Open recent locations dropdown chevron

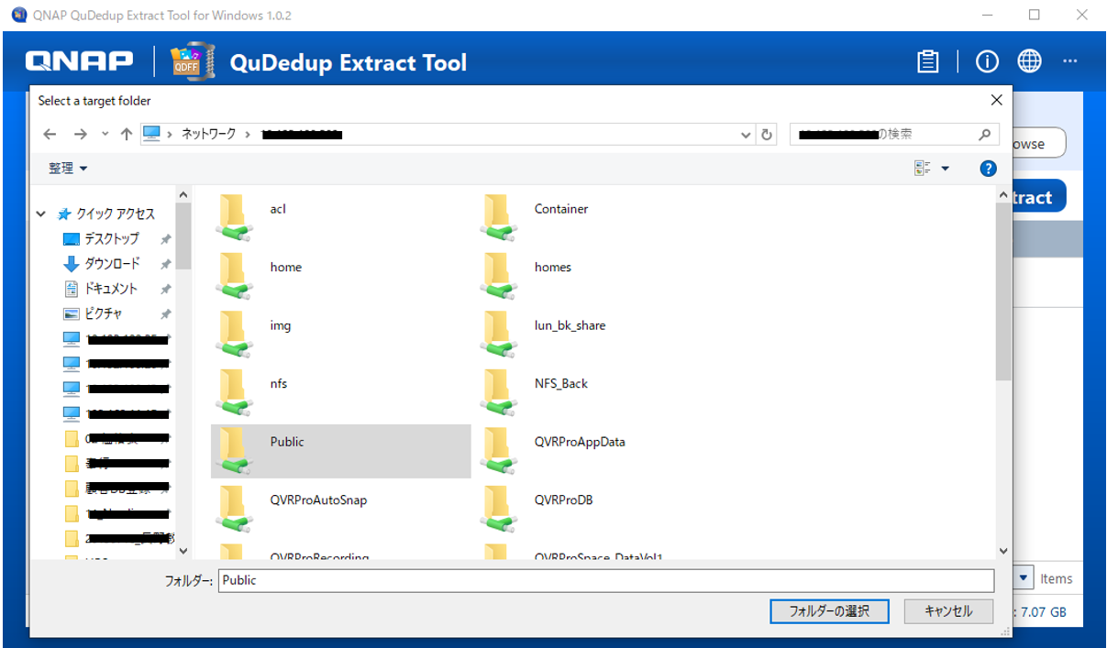[105, 135]
